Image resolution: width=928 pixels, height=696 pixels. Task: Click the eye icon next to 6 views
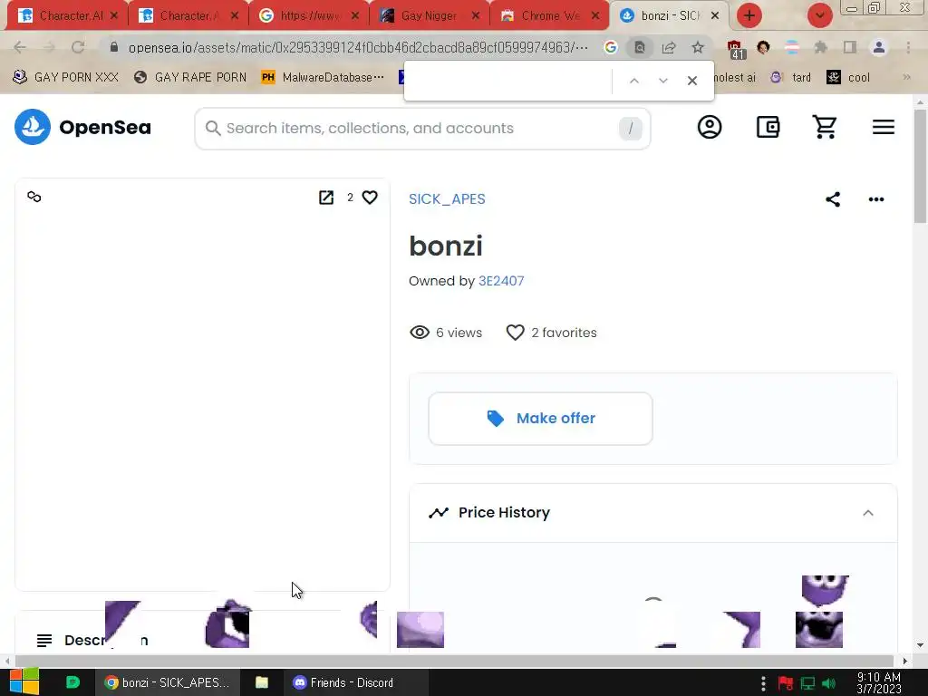point(420,332)
